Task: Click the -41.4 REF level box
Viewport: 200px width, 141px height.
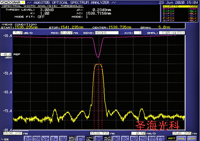Action: pyautogui.click(x=6, y=55)
